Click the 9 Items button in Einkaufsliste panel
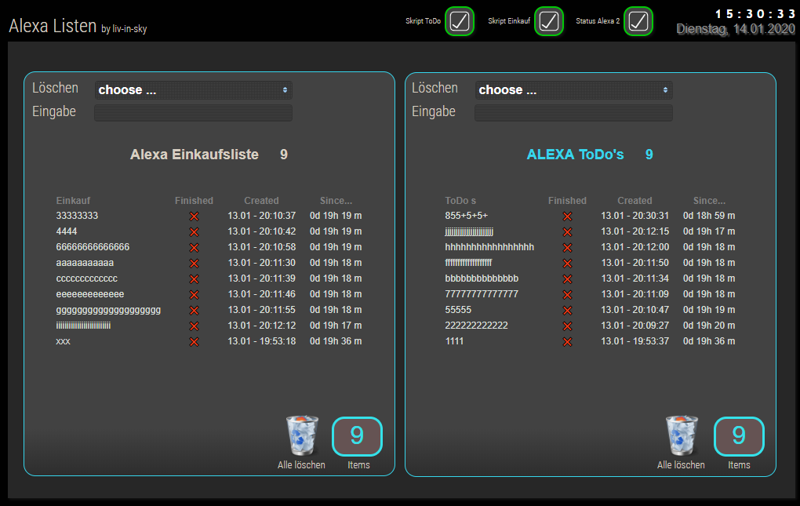This screenshot has width=800, height=506. [x=357, y=437]
